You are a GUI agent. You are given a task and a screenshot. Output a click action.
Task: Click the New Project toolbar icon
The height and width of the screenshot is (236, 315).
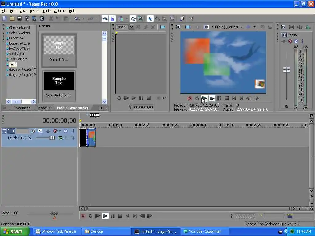click(4, 19)
